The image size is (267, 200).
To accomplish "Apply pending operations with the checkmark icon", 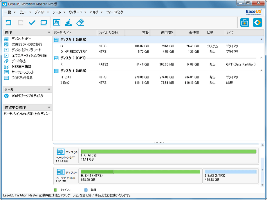I will coord(32,22).
